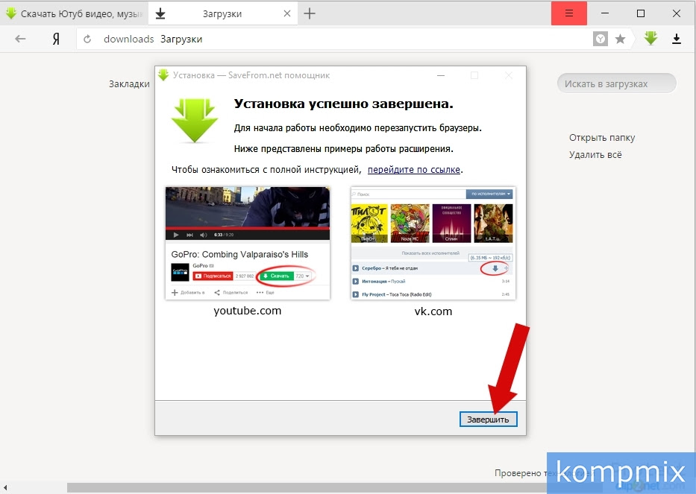Click the large green SaveFrom arrow logo
Viewport: 696px width, 494px height.
click(195, 120)
